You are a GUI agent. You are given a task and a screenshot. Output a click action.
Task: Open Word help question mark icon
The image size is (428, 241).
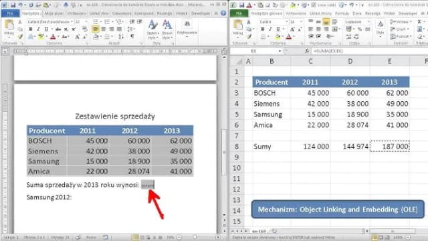point(223,13)
